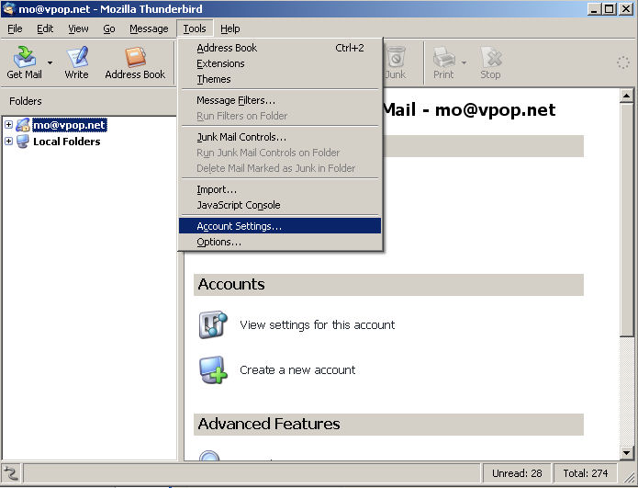Click the Write message icon
This screenshot has height=488, width=638.
coord(76,57)
